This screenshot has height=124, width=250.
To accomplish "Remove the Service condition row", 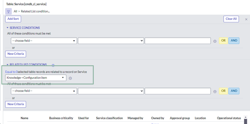I will pos(215,41).
